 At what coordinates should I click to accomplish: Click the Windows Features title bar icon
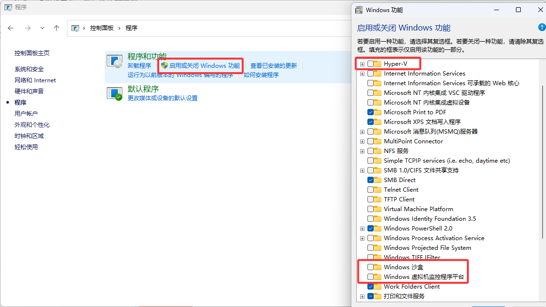(359, 10)
